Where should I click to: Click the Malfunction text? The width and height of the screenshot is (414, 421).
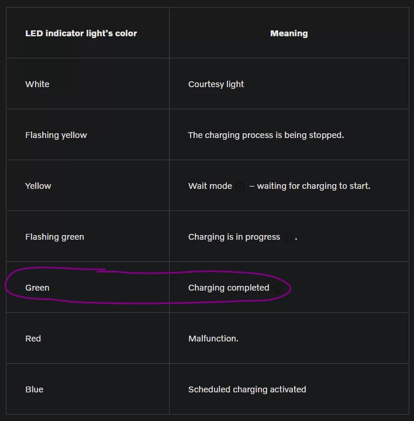[213, 339]
